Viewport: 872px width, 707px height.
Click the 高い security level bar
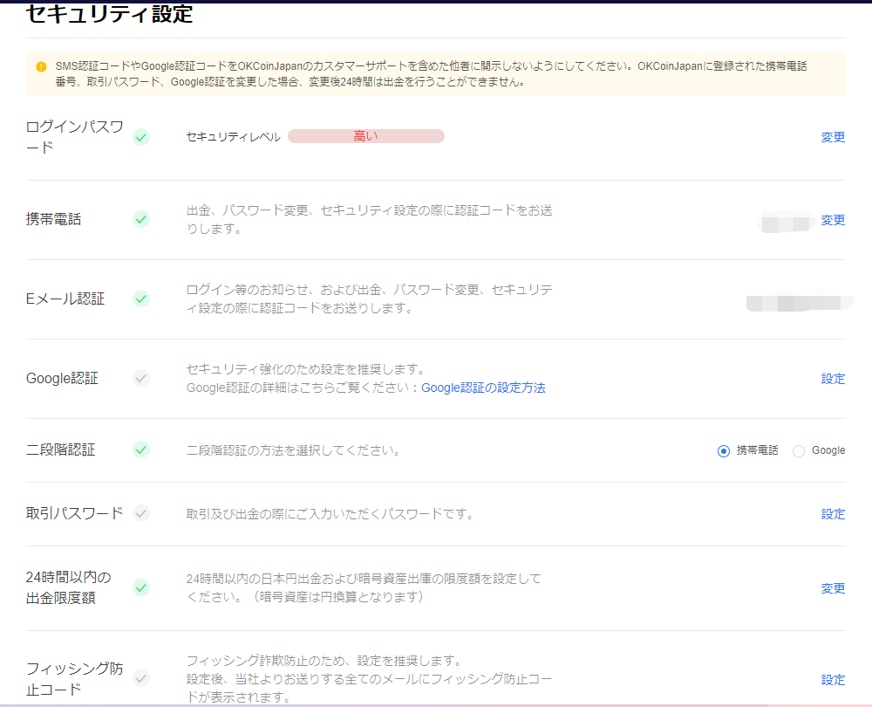point(366,136)
